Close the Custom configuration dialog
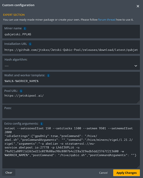 pyautogui.click(x=138, y=6)
